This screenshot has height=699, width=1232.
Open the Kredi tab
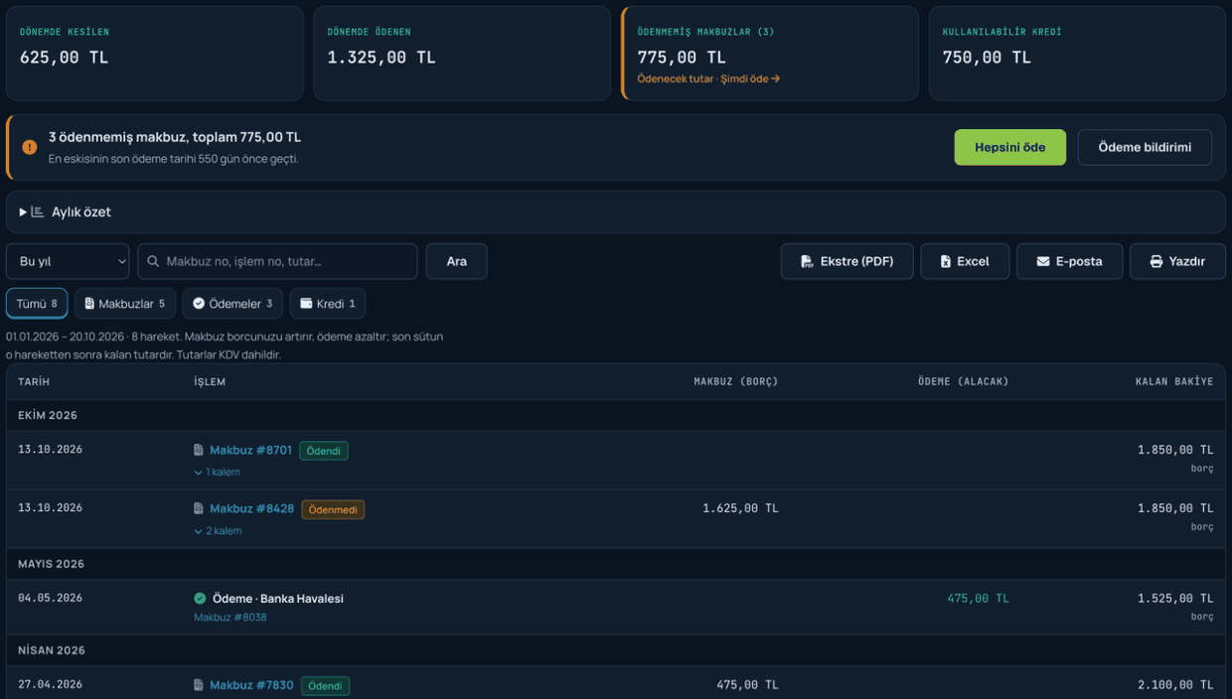pos(328,304)
